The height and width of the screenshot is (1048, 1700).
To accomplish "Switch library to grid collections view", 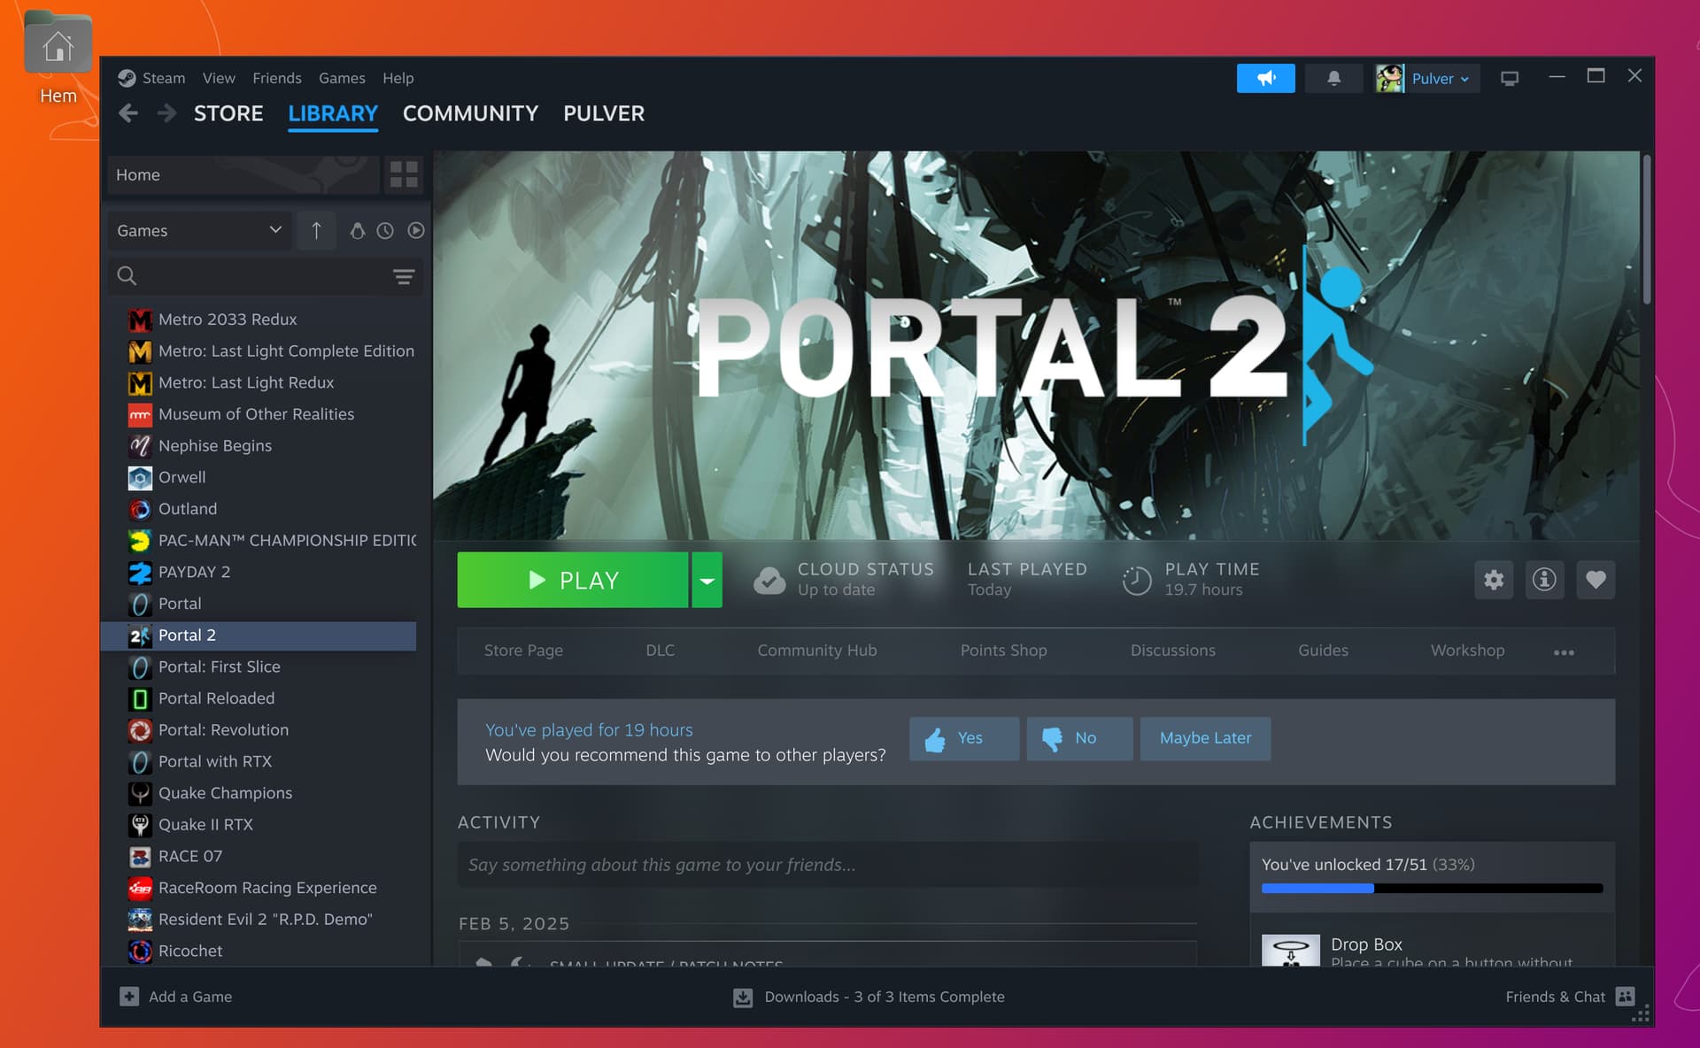I will pos(404,174).
